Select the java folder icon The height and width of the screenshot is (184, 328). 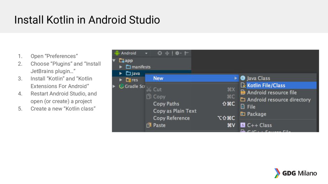(128, 73)
